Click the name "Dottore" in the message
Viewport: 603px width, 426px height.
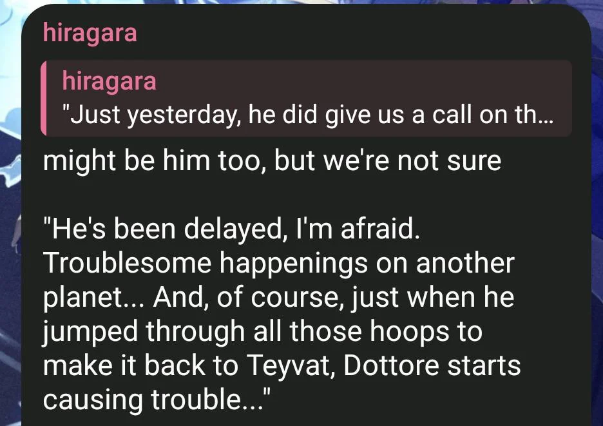[391, 365]
